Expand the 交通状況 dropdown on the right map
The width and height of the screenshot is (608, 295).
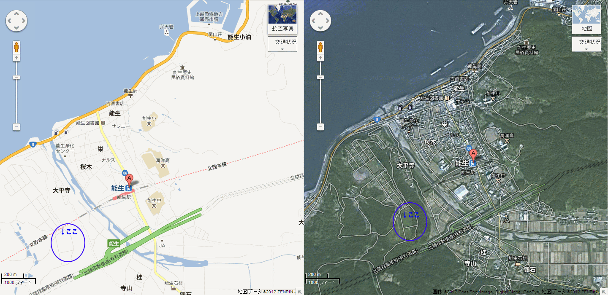(586, 44)
